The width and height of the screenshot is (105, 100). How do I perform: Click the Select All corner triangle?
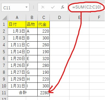(x=5, y=18)
